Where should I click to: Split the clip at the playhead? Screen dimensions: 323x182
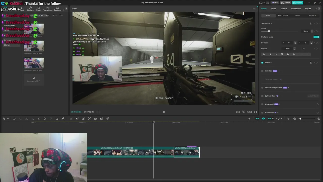[x=26, y=119]
